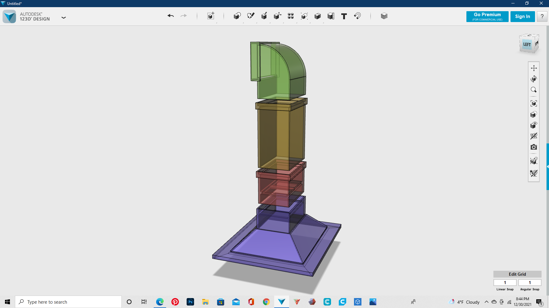This screenshot has height=308, width=549.
Task: Click the Go Premium button
Action: (x=487, y=16)
